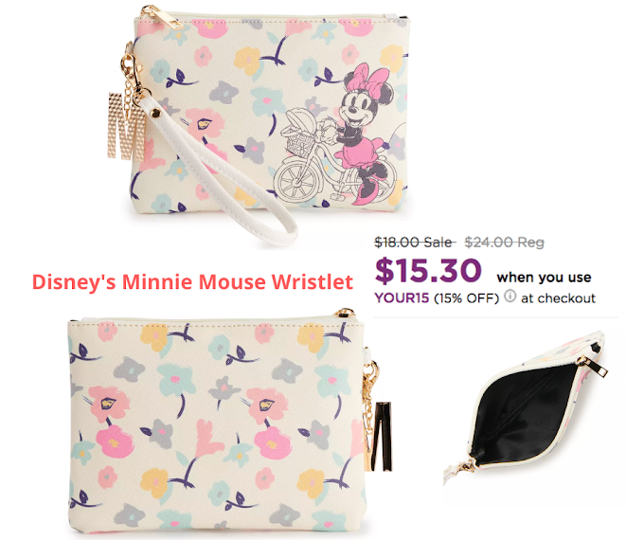Click the struck-through $24.00 Reg price
Screen dimensions: 644x540
tap(504, 243)
